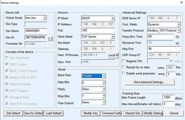The image size is (185, 120).
Task: Close the Device Settings dialog window
Action: [x=179, y=4]
